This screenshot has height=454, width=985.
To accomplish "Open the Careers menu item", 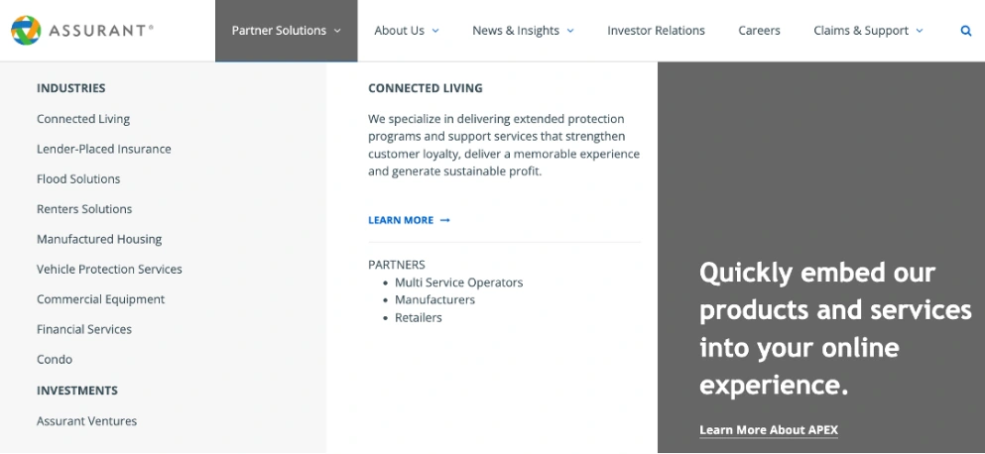I will click(759, 30).
